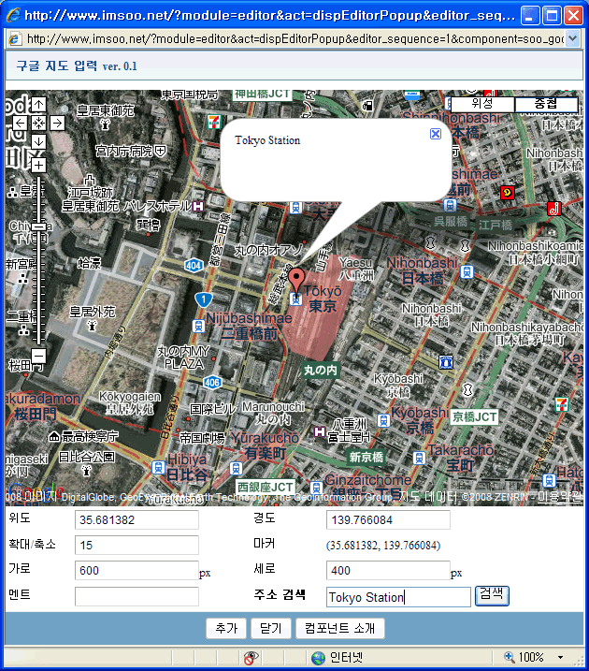Click the center map return button
The width and height of the screenshot is (589, 671).
pyautogui.click(x=39, y=124)
